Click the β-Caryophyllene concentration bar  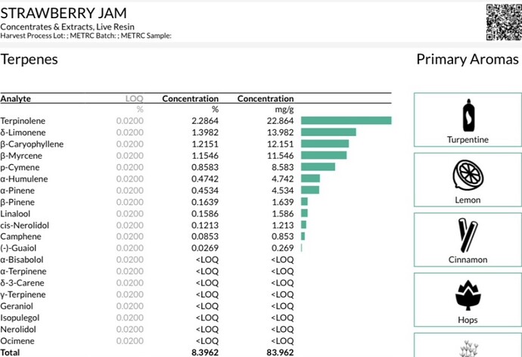pos(325,144)
